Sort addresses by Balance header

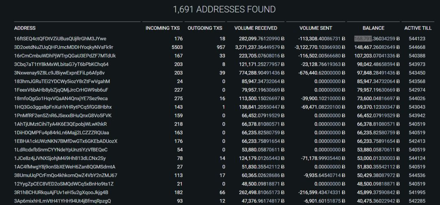point(374,28)
